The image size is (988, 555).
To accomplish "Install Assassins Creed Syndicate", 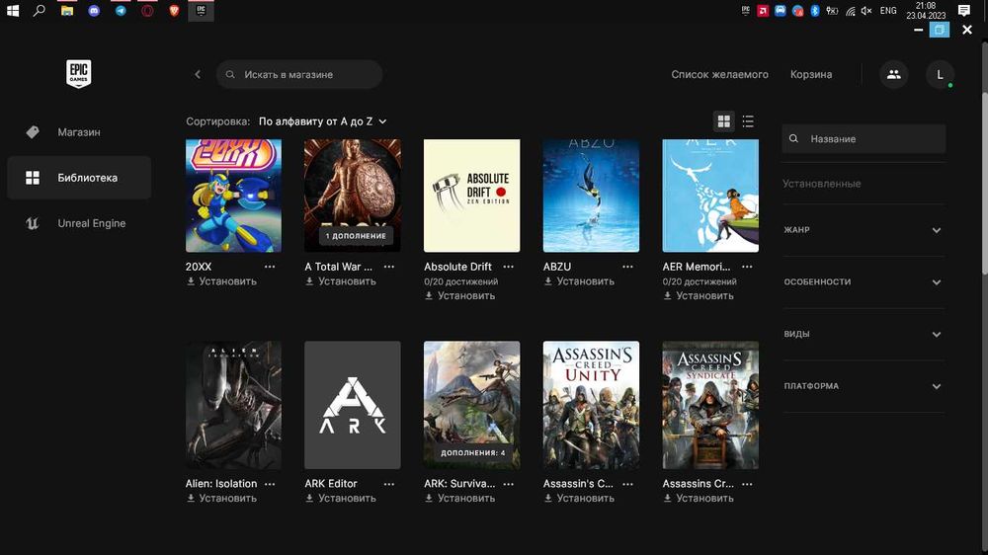I will pyautogui.click(x=699, y=499).
